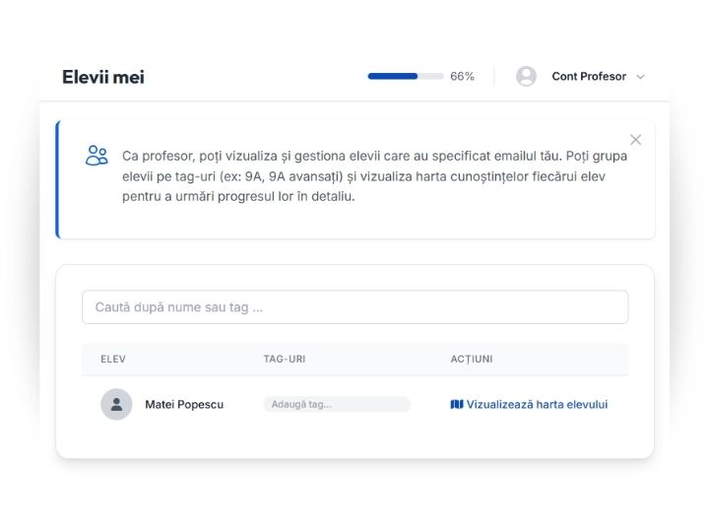709x532 pixels.
Task: Click the filled blue portion of progress bar
Action: 392,76
